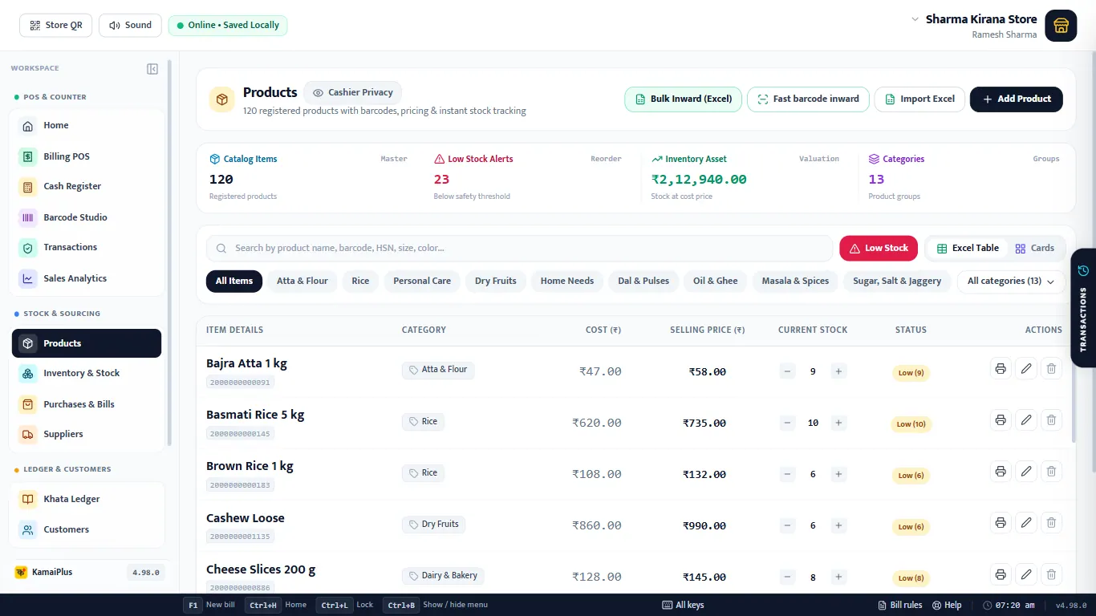Expand the All categories (13) dropdown
The image size is (1096, 616).
(x=1011, y=282)
